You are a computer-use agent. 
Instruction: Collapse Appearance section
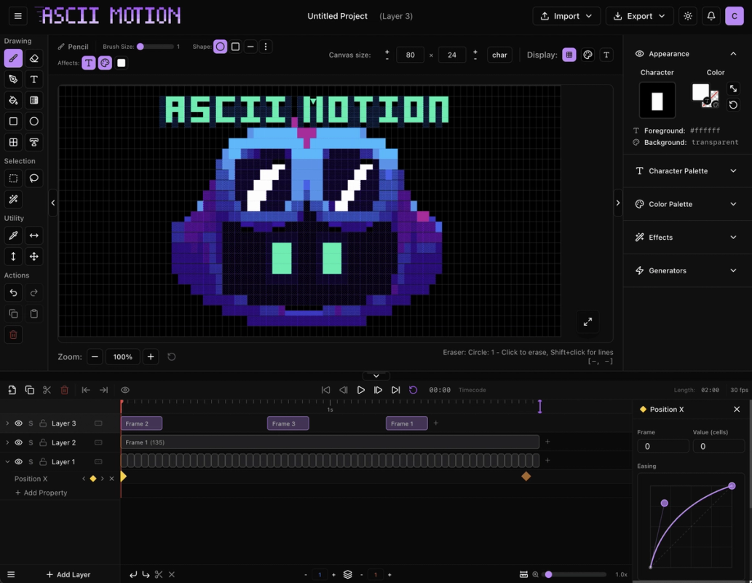[x=733, y=54]
